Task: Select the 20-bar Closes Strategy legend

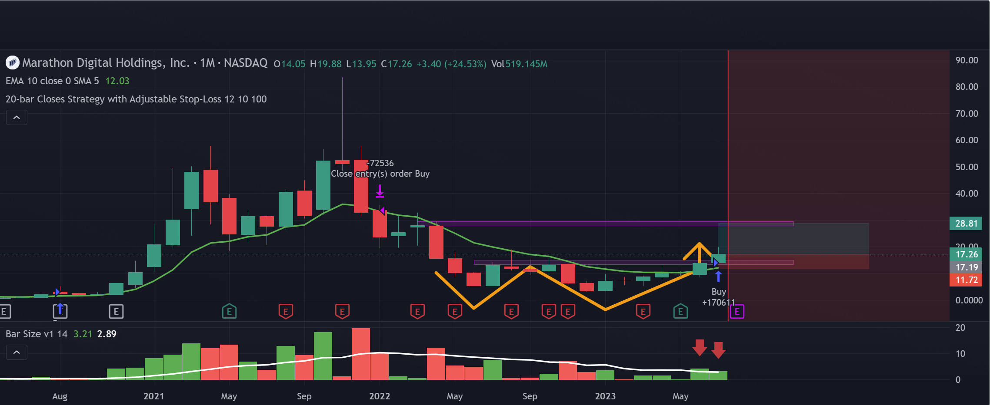Action: coord(136,99)
